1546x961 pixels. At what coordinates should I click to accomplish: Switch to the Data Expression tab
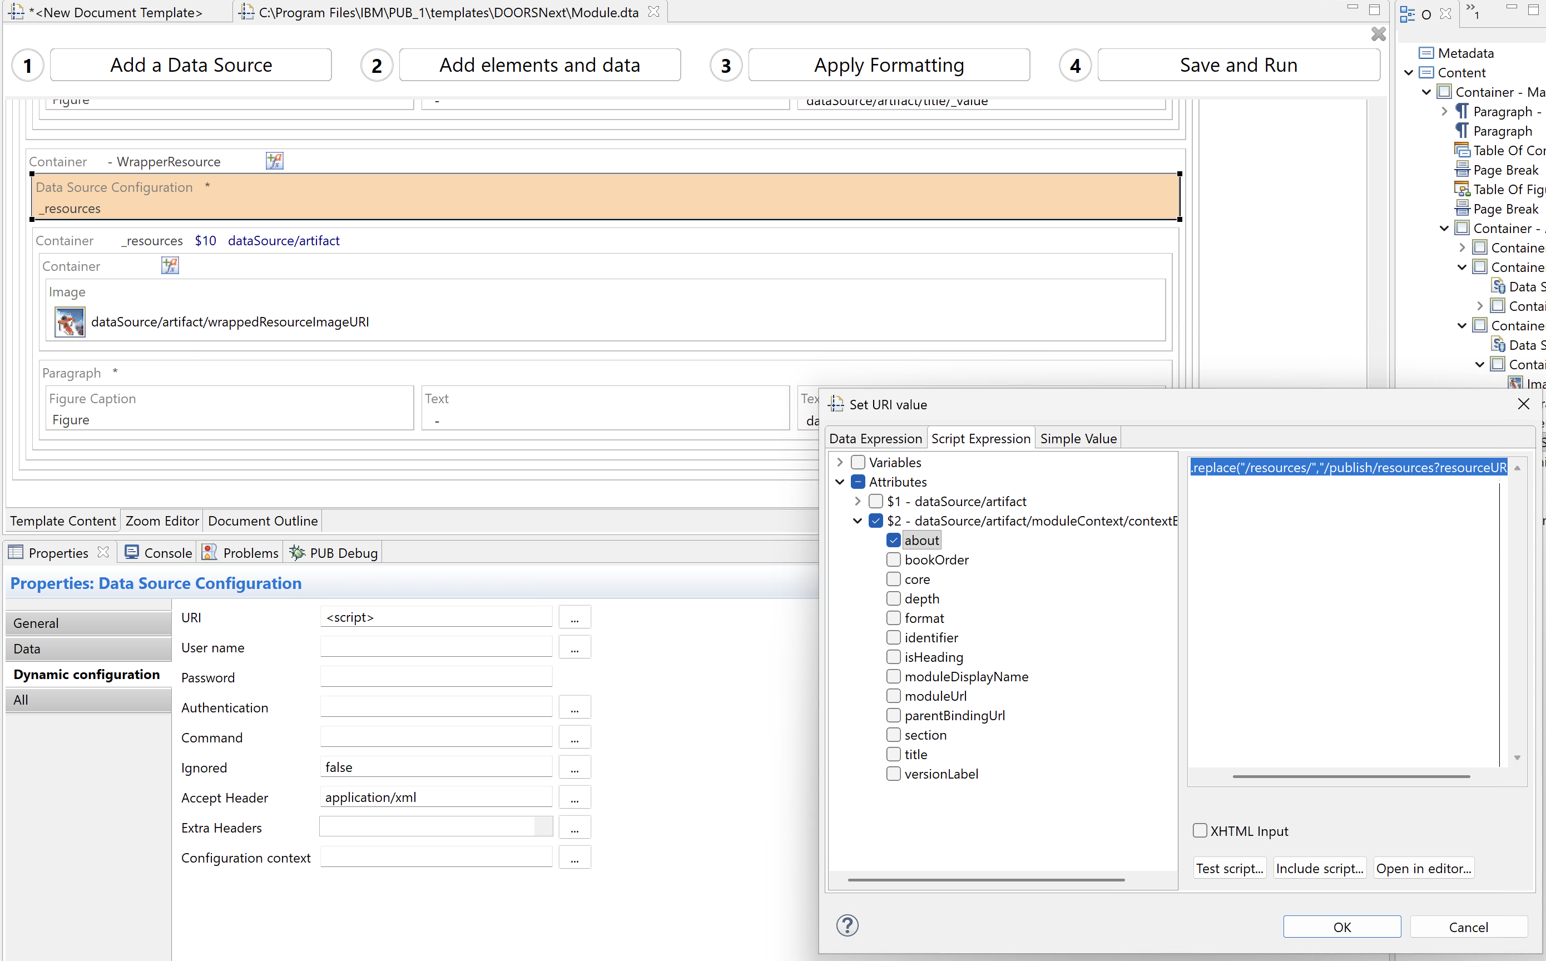pos(875,439)
